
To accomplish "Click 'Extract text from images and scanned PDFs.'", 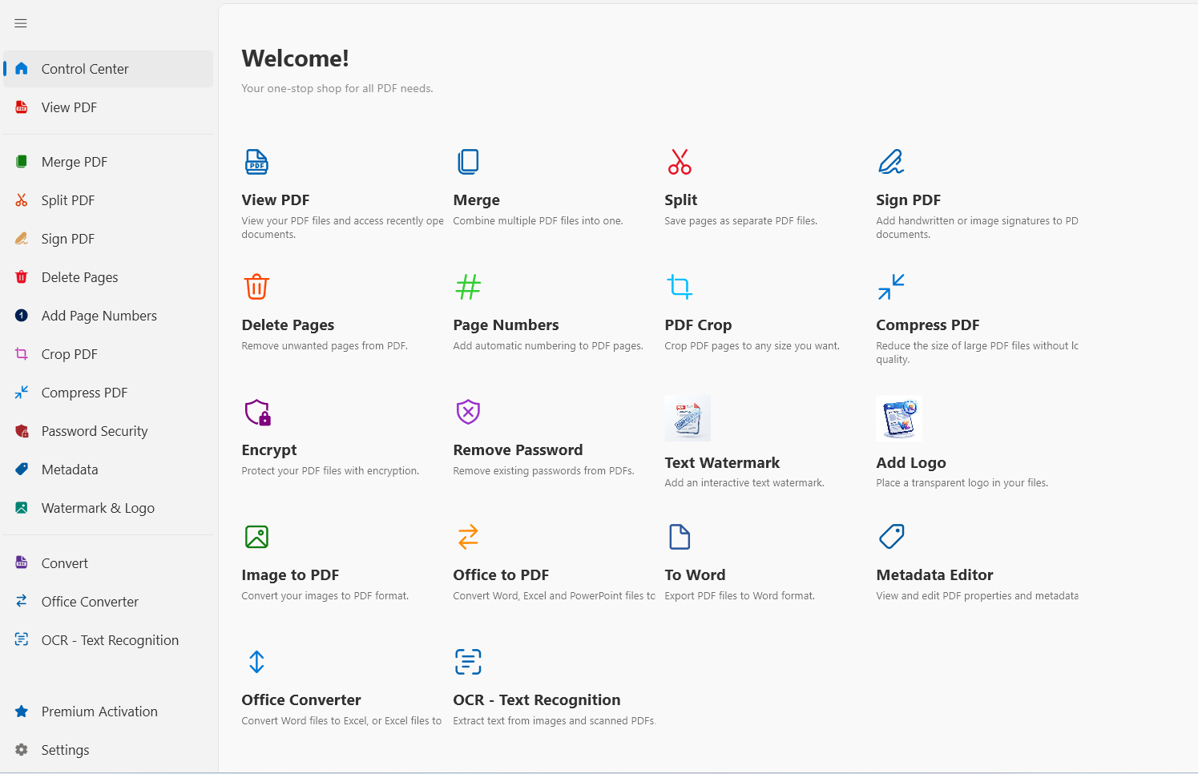I will (554, 721).
